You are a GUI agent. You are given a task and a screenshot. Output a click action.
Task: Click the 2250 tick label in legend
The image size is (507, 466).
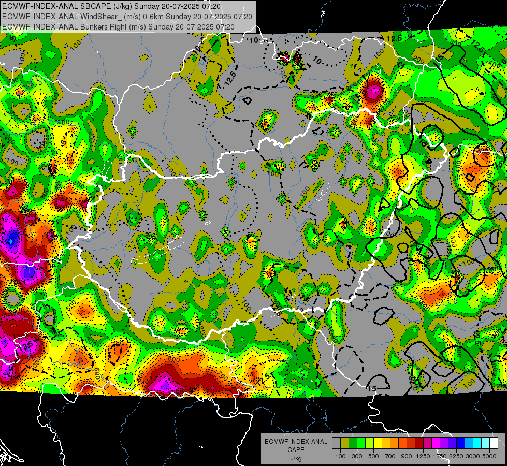pyautogui.click(x=456, y=456)
